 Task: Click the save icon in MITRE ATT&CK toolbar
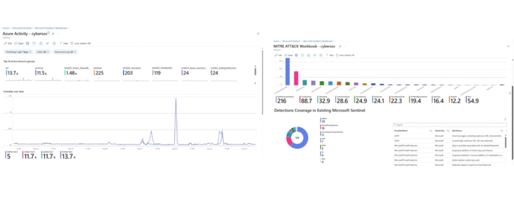pos(296,55)
